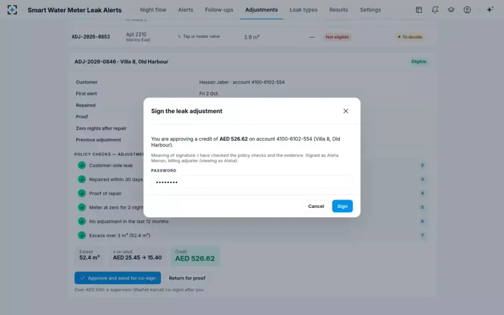
Task: Click the Previous adjustment label
Action: (98, 140)
